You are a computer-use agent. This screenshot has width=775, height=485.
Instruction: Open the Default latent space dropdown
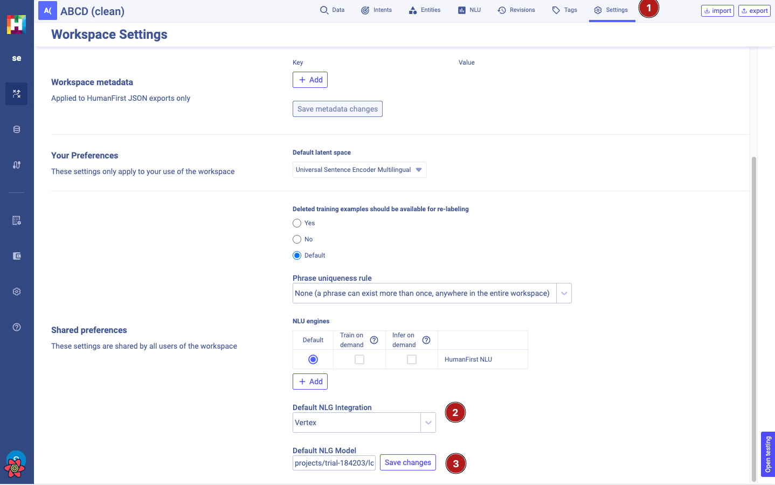pos(359,170)
